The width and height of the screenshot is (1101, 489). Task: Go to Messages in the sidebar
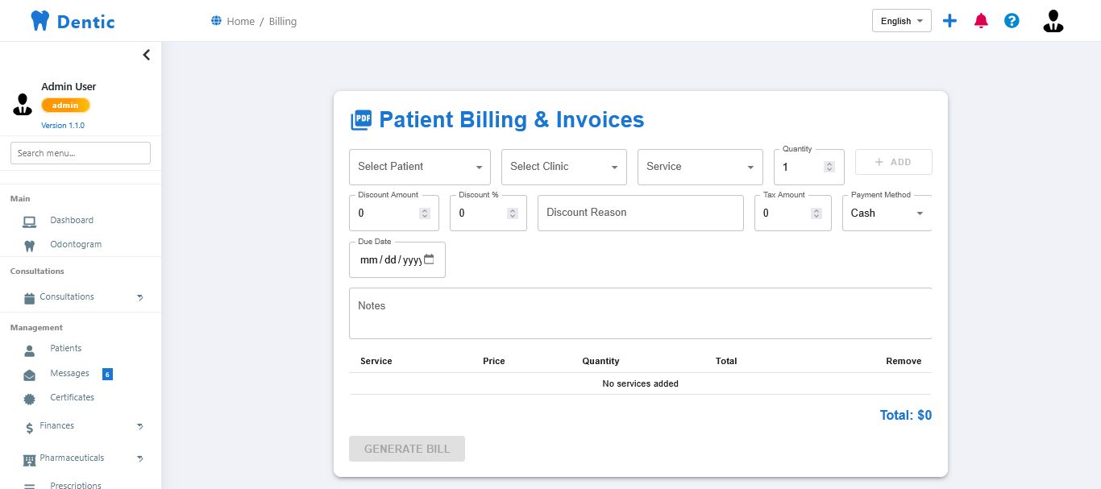tap(69, 373)
